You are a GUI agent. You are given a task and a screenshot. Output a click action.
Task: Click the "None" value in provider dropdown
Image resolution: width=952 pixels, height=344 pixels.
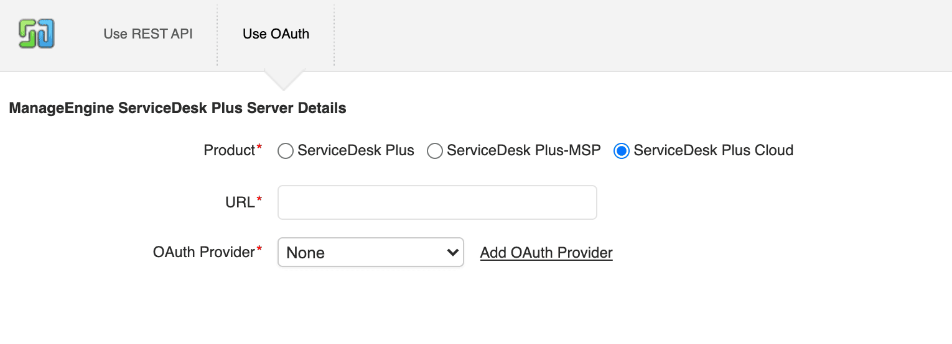click(306, 253)
